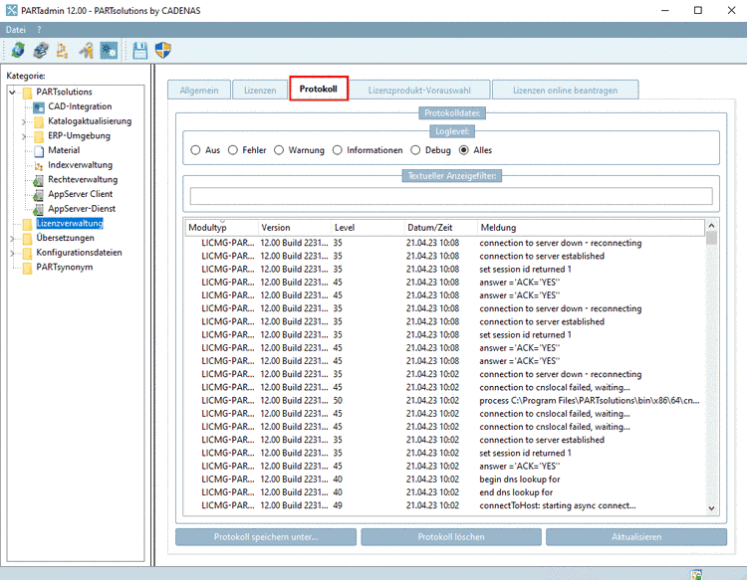Click the 'begin dns lookup for' log row
747x580 pixels.
[x=445, y=480]
